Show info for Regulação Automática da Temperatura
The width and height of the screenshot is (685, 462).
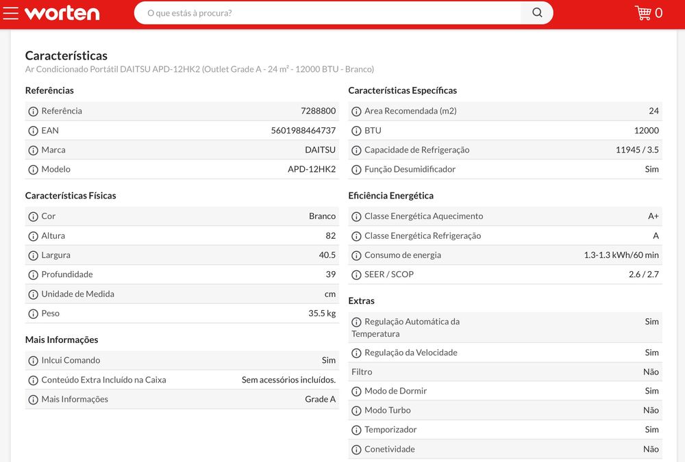(356, 322)
